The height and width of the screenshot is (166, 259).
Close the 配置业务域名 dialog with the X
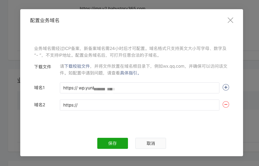(230, 20)
